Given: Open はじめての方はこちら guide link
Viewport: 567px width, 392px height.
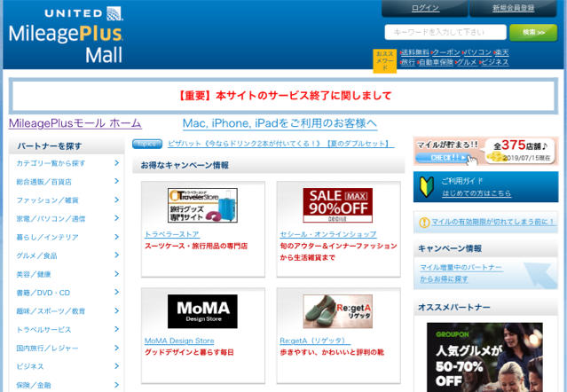Looking at the screenshot, I should 476,193.
